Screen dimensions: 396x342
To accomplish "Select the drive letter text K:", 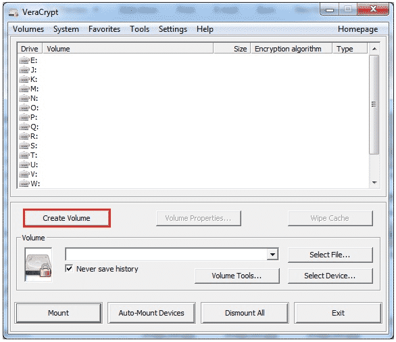I will click(34, 79).
